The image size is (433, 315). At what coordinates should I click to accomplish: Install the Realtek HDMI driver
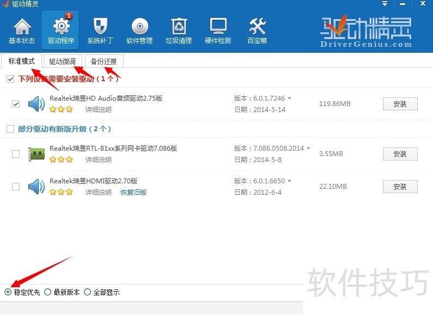(x=400, y=187)
